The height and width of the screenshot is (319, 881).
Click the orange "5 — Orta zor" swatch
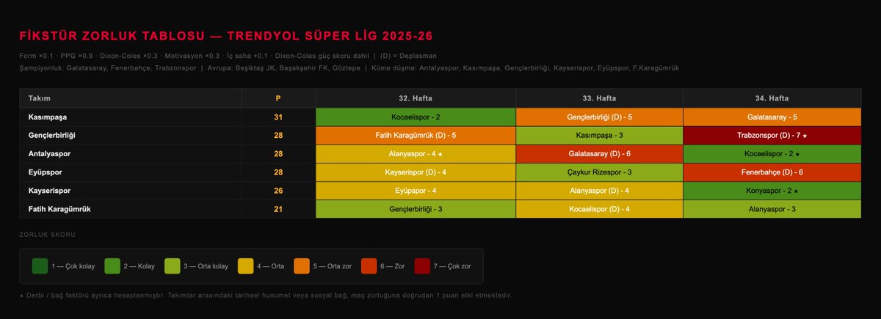click(x=302, y=266)
